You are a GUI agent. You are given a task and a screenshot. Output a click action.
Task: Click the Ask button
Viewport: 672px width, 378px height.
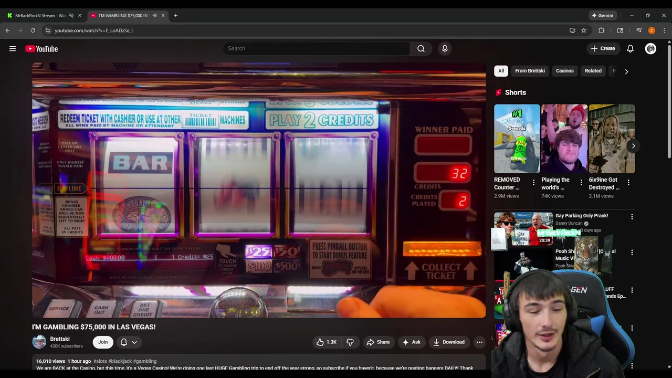coord(411,342)
